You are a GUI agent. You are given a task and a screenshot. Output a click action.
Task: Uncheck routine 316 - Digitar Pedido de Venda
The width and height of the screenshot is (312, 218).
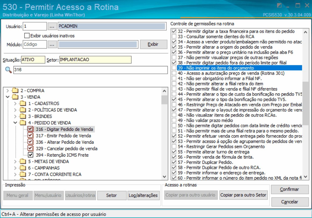pyautogui.click(x=30, y=129)
